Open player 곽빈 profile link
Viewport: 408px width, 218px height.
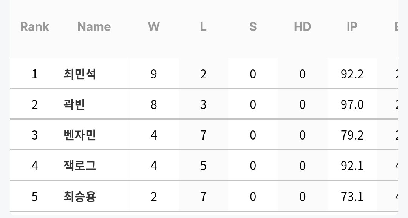(x=74, y=105)
